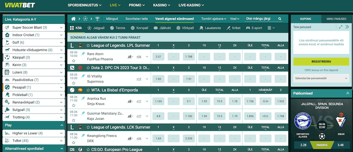This screenshot has height=152, width=353.
Task: Star the Arantxa Rus vs Sinja Kraus match
Action: click(74, 105)
